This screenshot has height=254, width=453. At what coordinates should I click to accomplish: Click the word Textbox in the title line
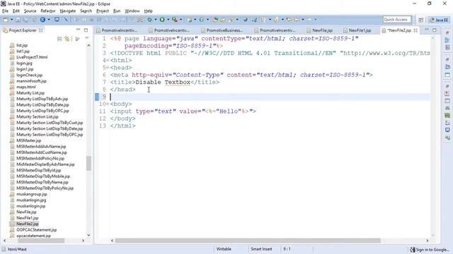pyautogui.click(x=178, y=83)
